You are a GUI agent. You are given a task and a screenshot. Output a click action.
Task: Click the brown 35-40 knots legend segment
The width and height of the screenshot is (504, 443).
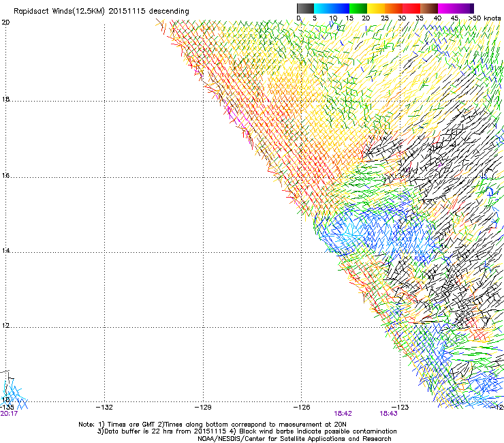429,8
